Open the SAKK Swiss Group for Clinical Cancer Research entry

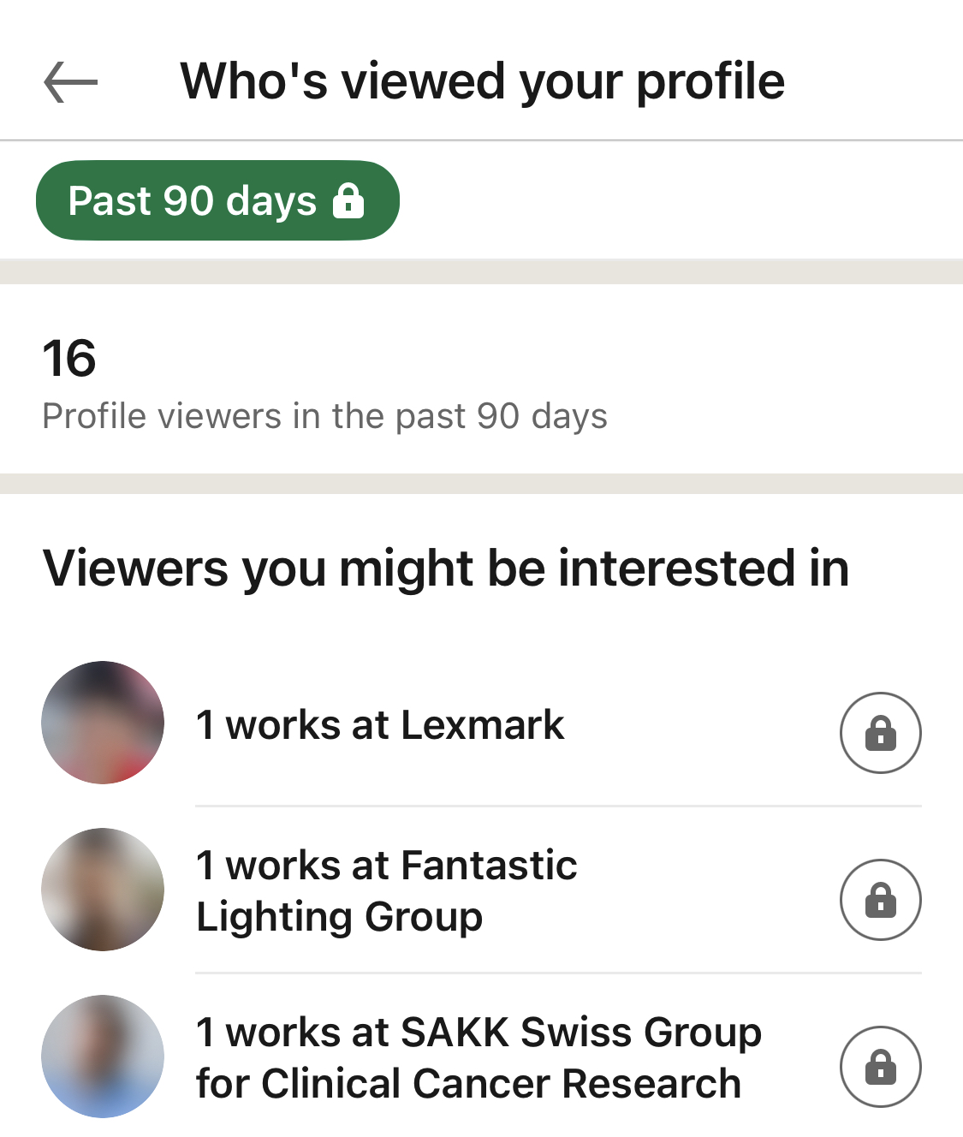[x=478, y=1057]
